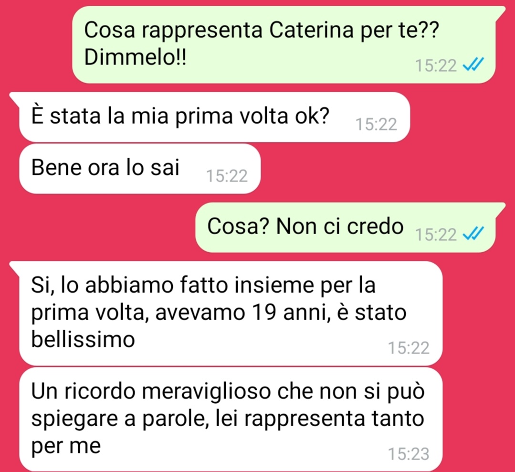Tap the 15:22 time on "Cosa? Non ci credo"

point(436,235)
